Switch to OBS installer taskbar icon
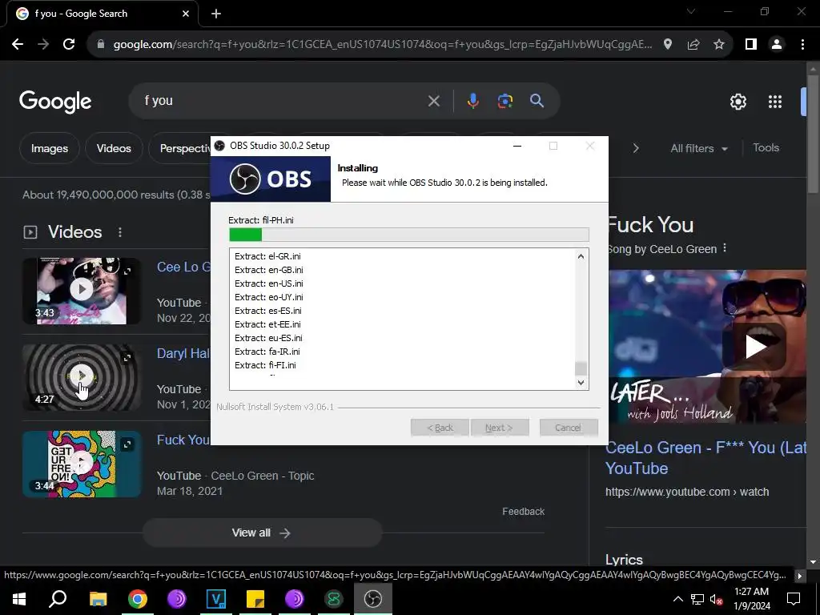 point(373,599)
